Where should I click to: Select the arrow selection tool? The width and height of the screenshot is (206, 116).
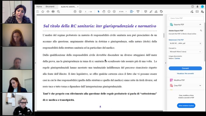coord(98,12)
